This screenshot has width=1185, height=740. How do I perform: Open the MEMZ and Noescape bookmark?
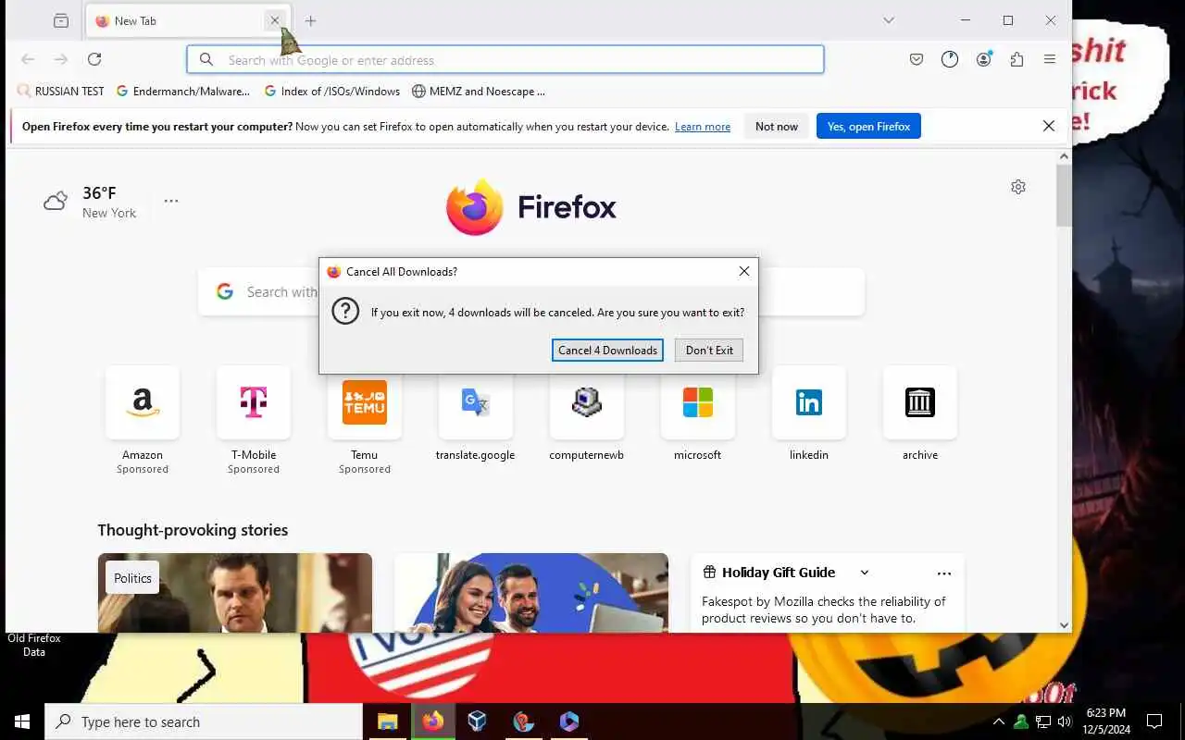pyautogui.click(x=479, y=91)
